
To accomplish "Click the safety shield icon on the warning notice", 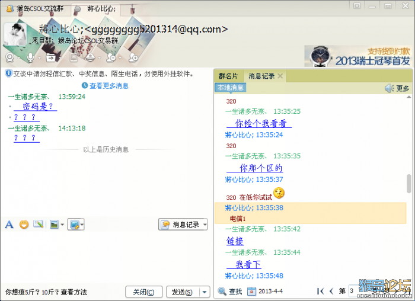I will 8,73.
